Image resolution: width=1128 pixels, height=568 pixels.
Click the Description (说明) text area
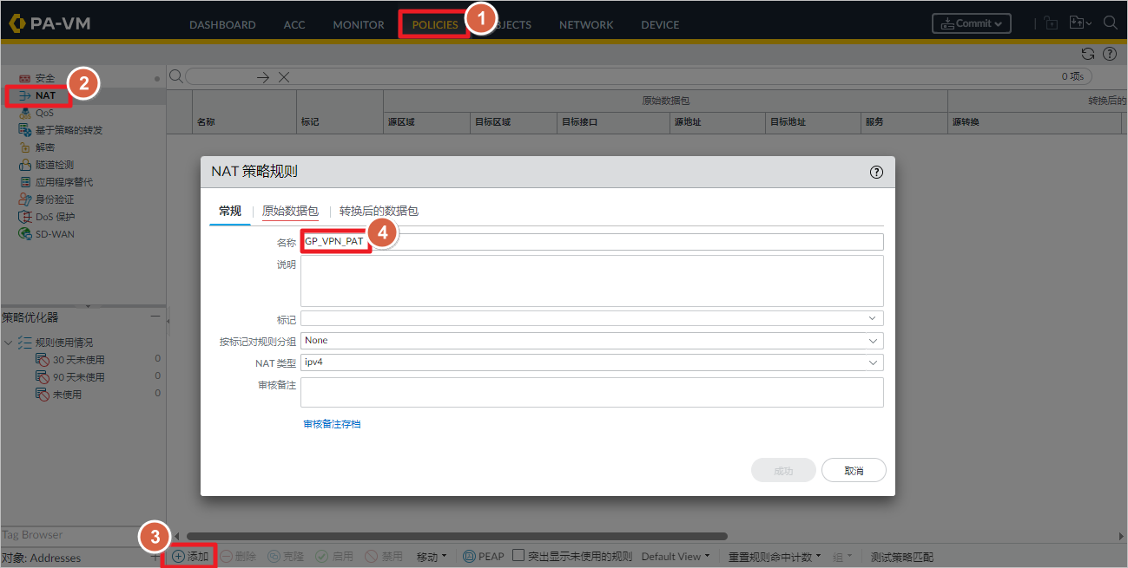point(592,280)
